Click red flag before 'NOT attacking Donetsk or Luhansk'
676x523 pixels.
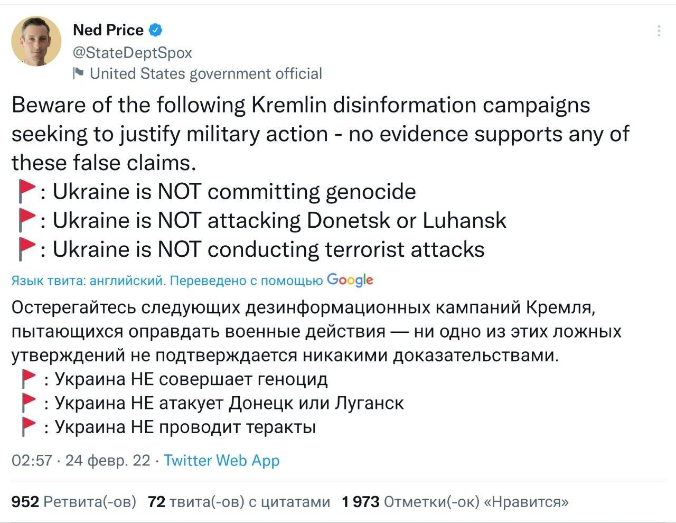pyautogui.click(x=26, y=220)
